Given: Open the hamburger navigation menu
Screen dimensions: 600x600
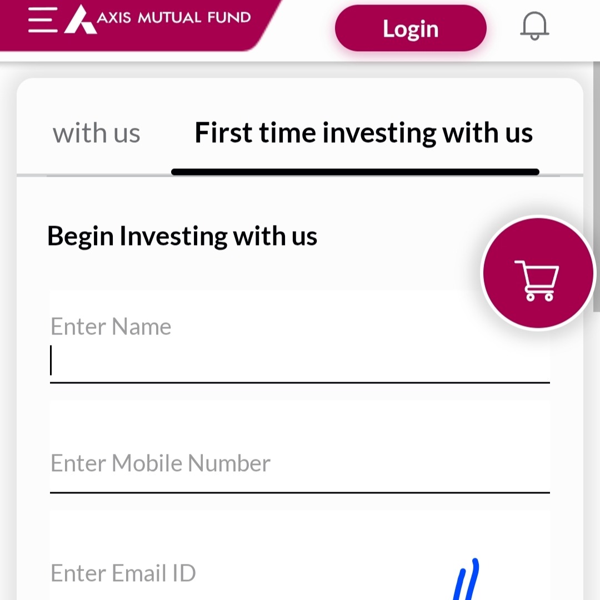Looking at the screenshot, I should pos(43,20).
